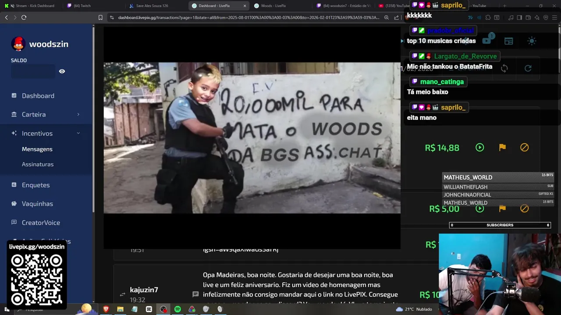Open the share icon in the address bar
The height and width of the screenshot is (315, 561).
coord(396,17)
